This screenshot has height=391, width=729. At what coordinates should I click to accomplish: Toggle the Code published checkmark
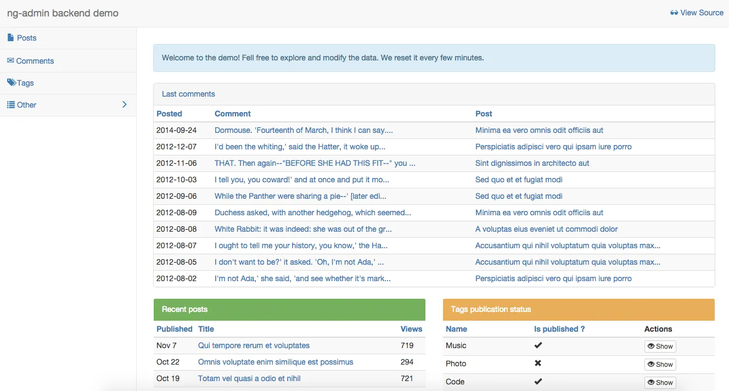pos(538,381)
